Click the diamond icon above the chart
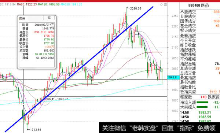 click(161, 5)
